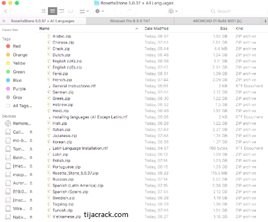
Task: Select the German.zip archive icon
Action: tap(49, 92)
